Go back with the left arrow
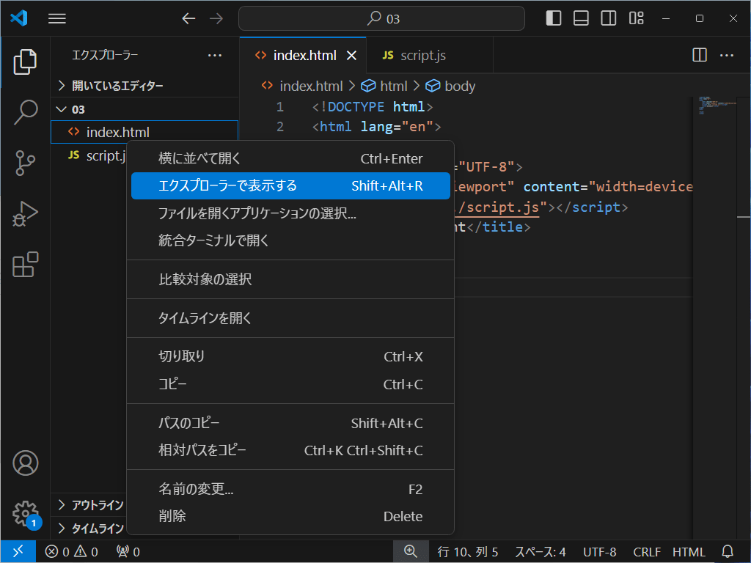Viewport: 751px width, 563px height. [188, 18]
